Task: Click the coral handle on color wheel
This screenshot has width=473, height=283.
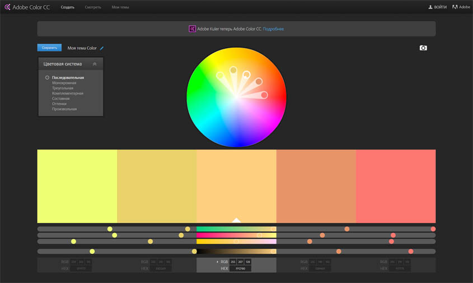Action: [264, 95]
